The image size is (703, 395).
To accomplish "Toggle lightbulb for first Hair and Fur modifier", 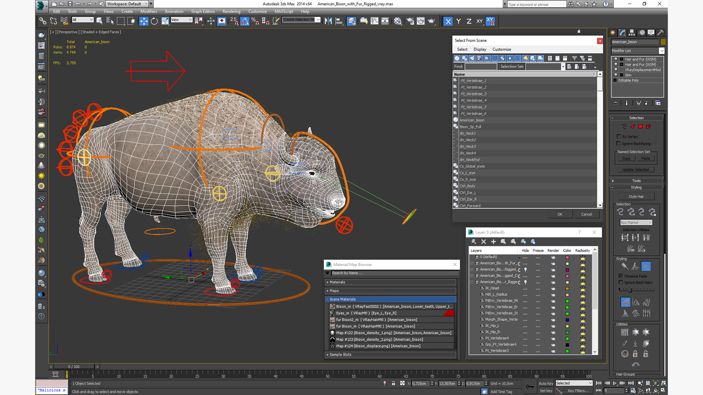I will [x=616, y=59].
